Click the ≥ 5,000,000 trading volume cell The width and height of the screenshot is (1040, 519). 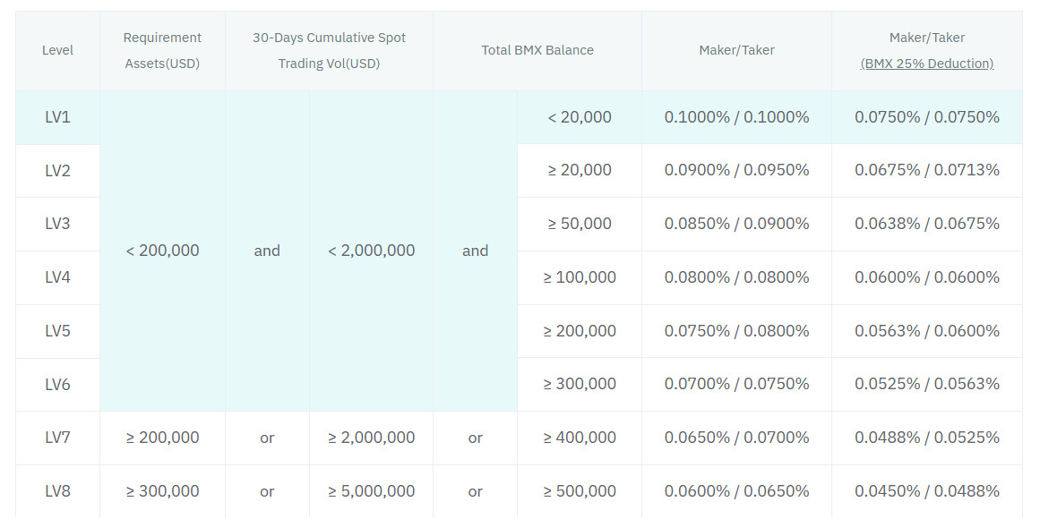372,491
